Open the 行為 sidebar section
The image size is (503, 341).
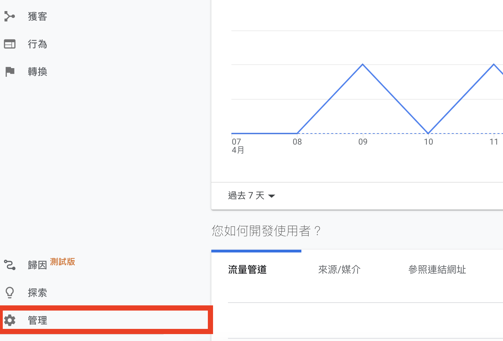[37, 44]
